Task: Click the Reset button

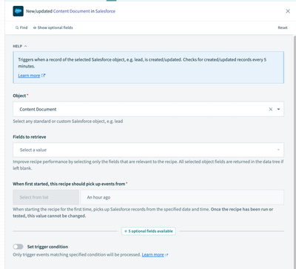Action: tap(283, 27)
